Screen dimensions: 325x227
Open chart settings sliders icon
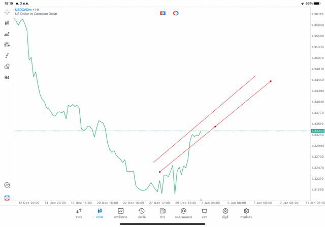7,45
